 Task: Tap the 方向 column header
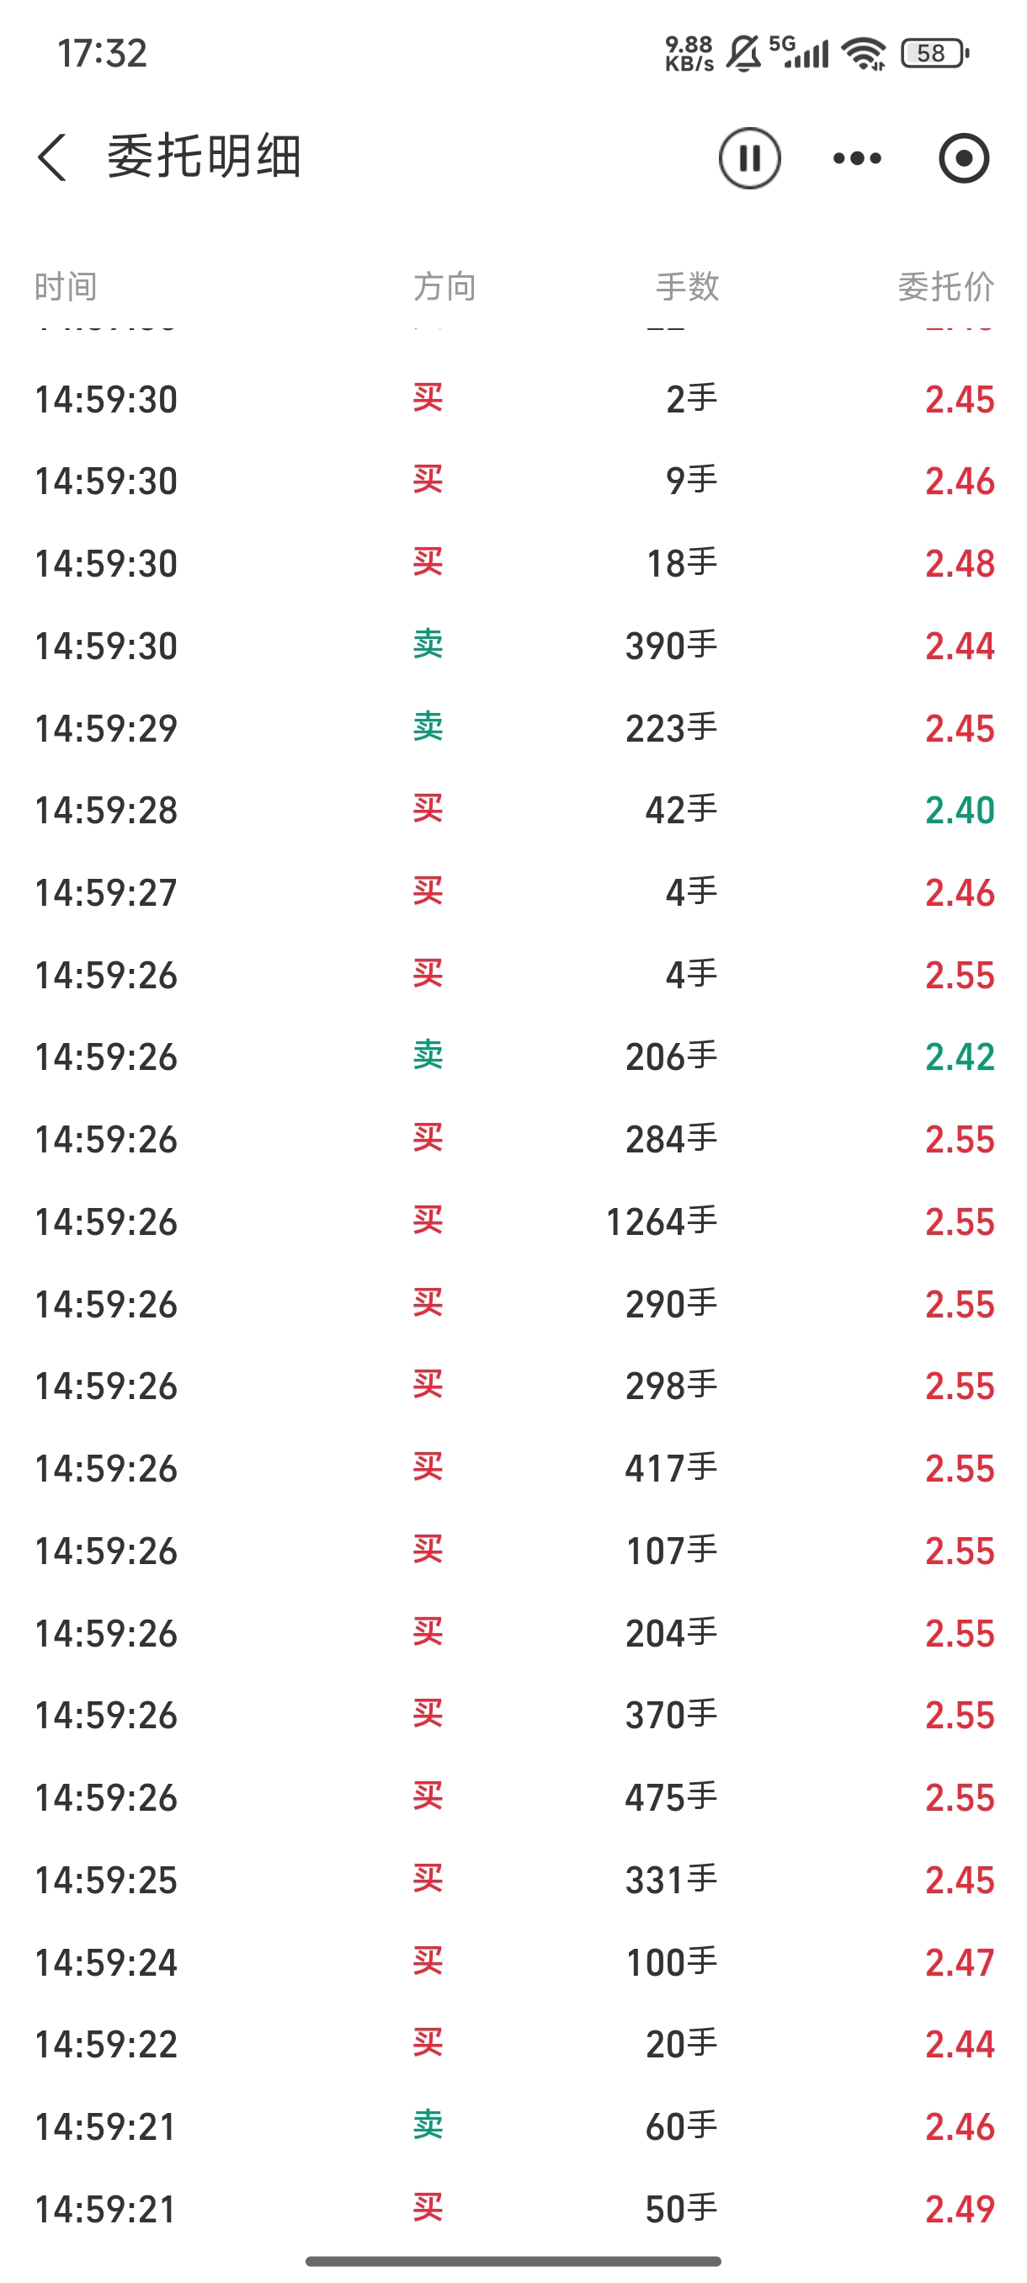coord(444,287)
